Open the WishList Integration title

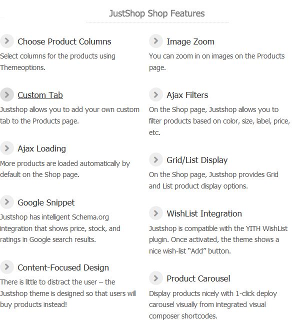[x=204, y=213]
